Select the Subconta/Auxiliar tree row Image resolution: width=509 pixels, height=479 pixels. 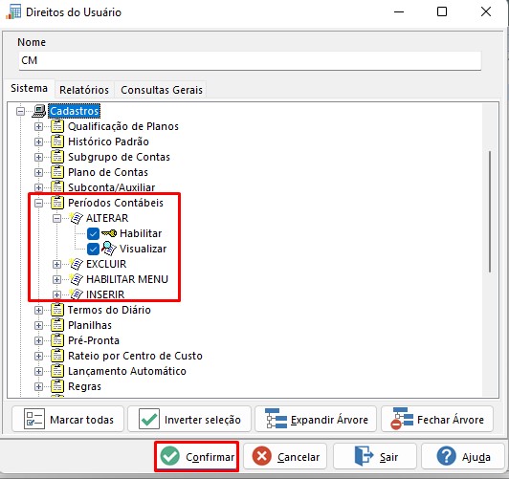(111, 187)
